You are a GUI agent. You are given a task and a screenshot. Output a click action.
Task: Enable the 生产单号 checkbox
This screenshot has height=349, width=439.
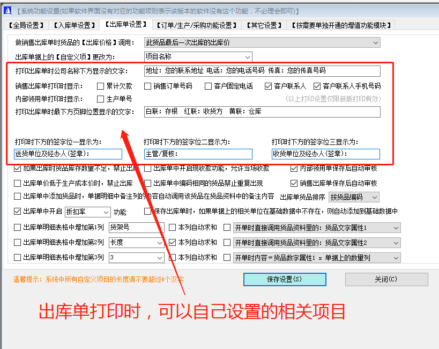tap(100, 99)
